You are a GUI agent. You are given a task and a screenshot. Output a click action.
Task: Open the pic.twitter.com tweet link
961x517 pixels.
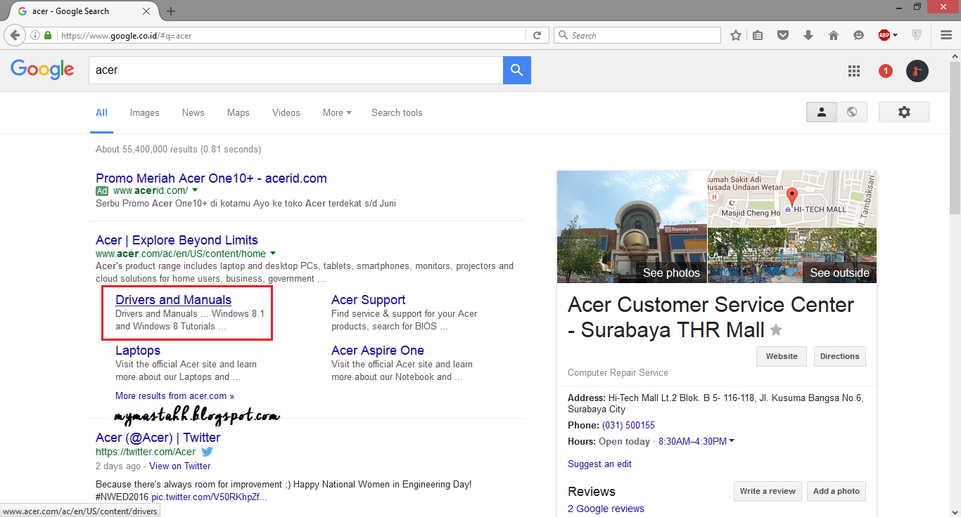click(x=209, y=497)
